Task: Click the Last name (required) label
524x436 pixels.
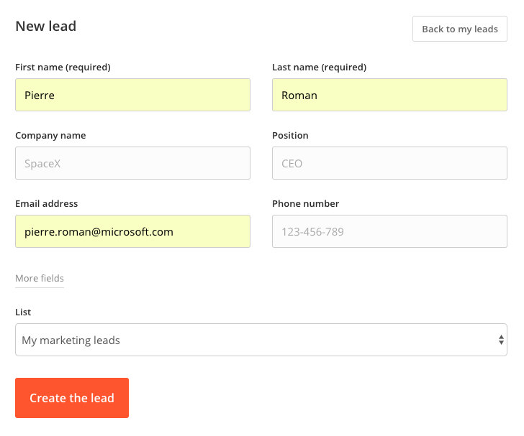Action: click(319, 68)
